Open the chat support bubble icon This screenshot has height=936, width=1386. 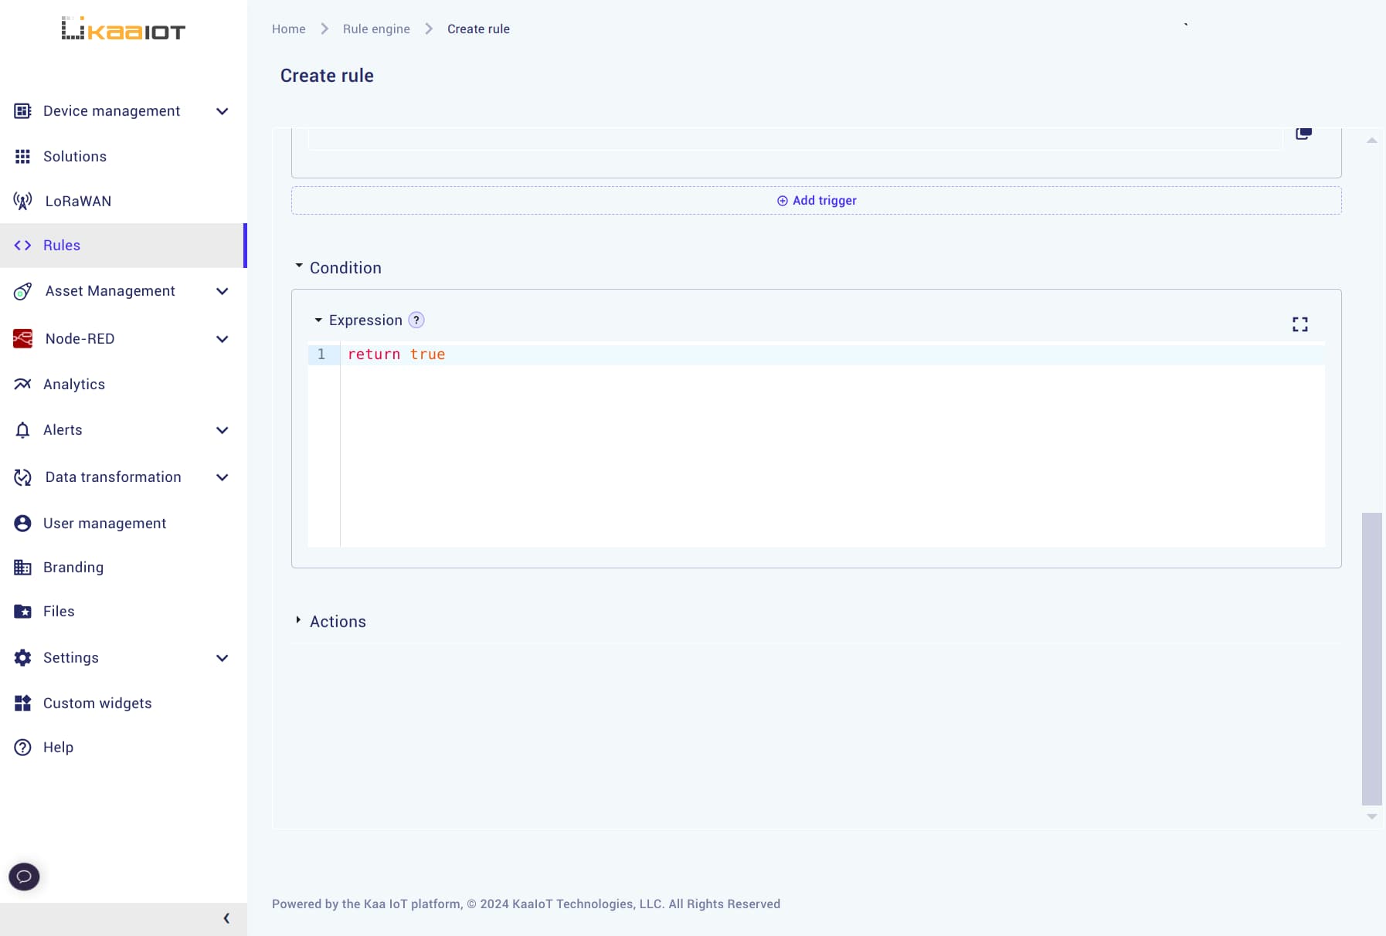24,877
